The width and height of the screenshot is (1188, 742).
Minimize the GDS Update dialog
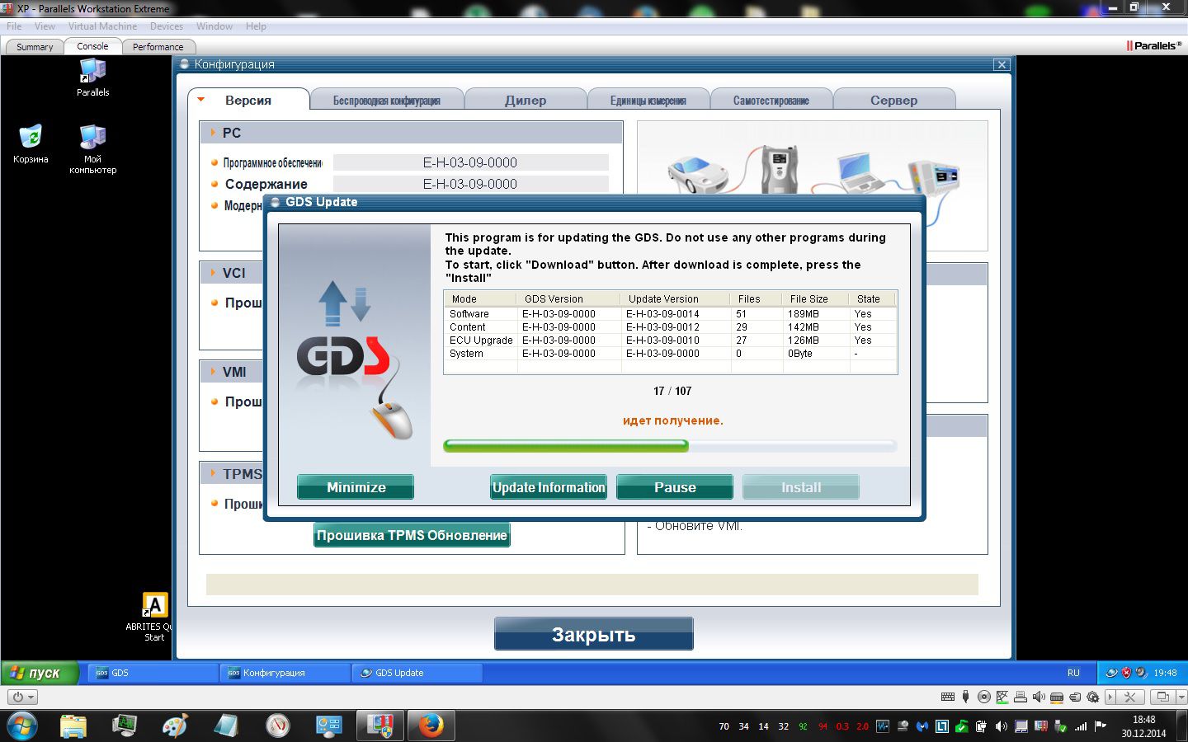coord(356,487)
